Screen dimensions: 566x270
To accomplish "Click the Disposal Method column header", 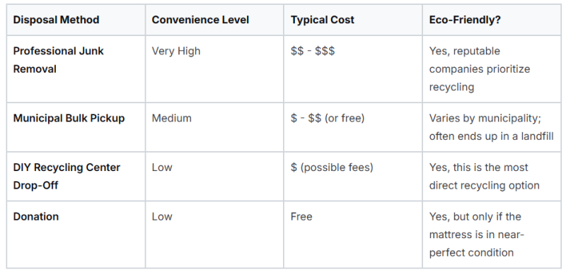I will [x=56, y=20].
